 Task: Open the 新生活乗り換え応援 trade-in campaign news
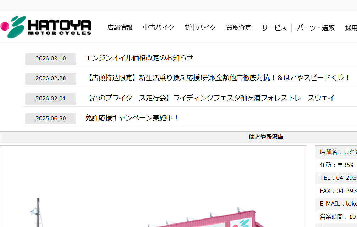(218, 78)
